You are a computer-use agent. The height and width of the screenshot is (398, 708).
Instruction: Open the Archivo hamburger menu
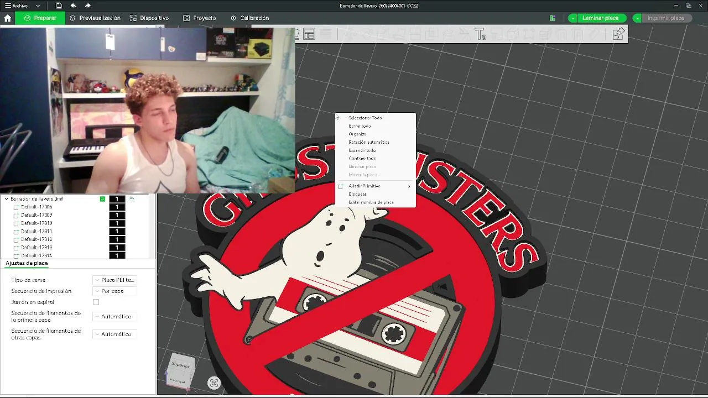click(17, 6)
